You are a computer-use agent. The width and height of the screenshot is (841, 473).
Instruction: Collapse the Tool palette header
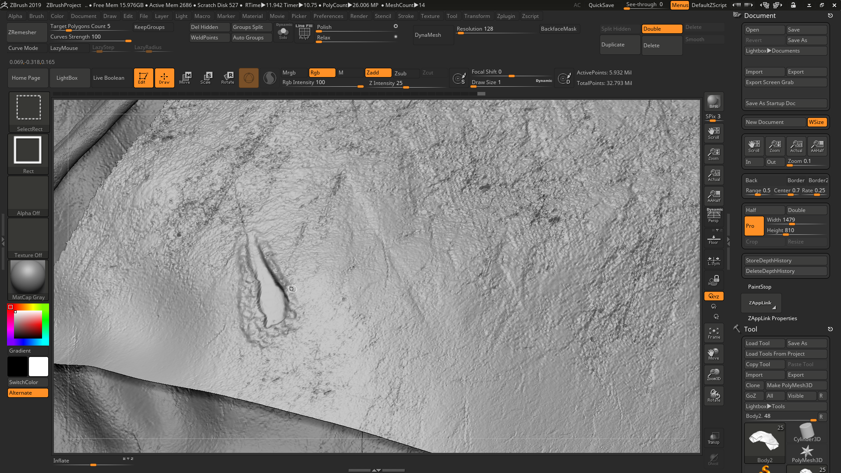pyautogui.click(x=750, y=329)
